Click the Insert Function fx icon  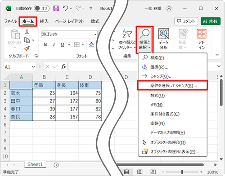[63, 66]
